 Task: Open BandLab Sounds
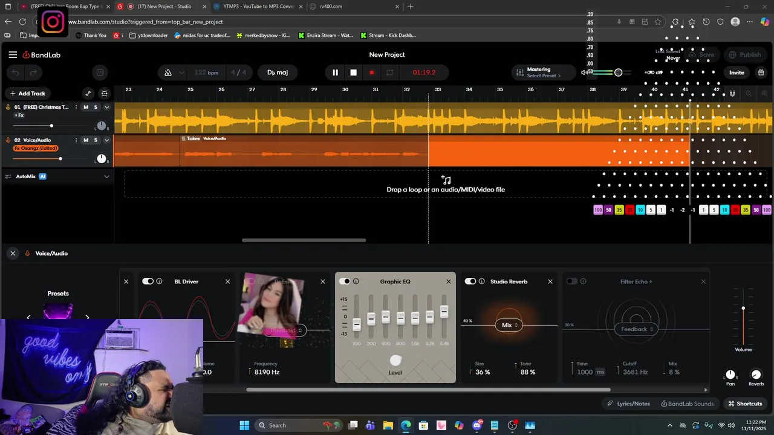[x=688, y=404]
